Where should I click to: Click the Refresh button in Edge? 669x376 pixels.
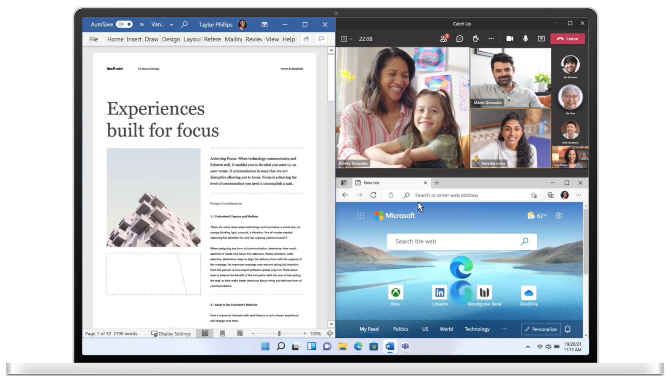tap(373, 195)
